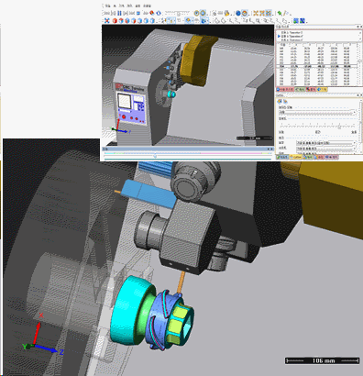This screenshot has width=363, height=376.
Task: Click the orange cross arrows toolbar icon
Action: coord(256,13)
